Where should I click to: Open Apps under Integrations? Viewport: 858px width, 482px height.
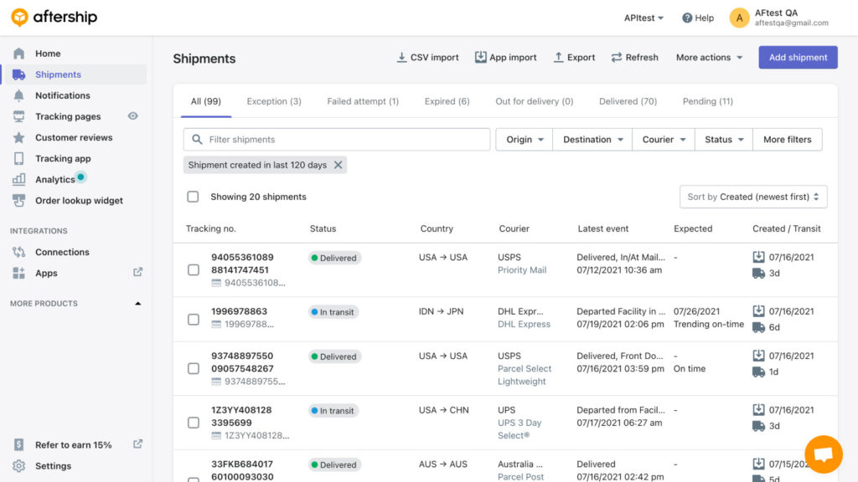pyautogui.click(x=46, y=274)
